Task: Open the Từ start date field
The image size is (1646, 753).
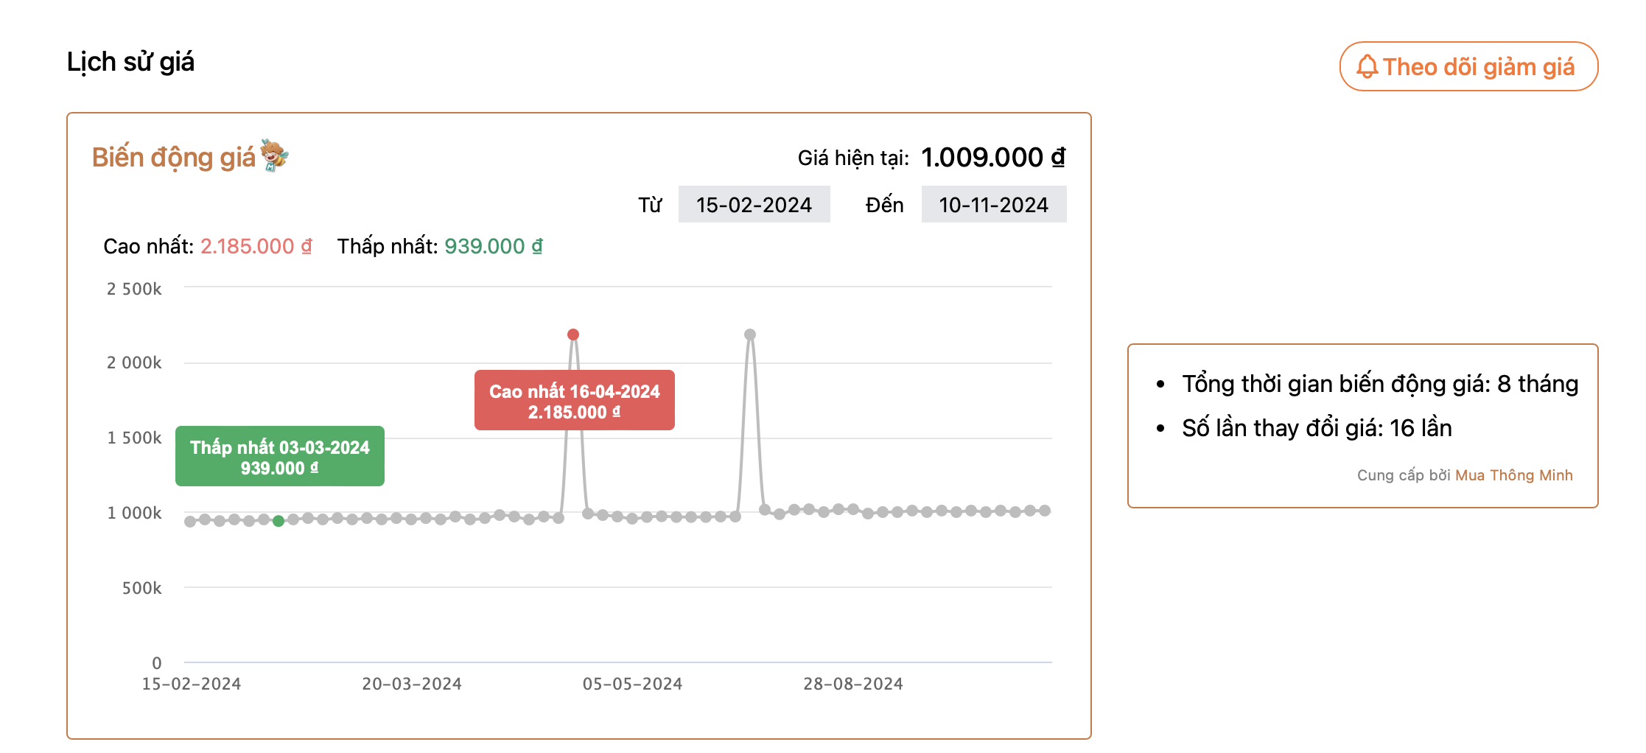Action: pos(754,205)
